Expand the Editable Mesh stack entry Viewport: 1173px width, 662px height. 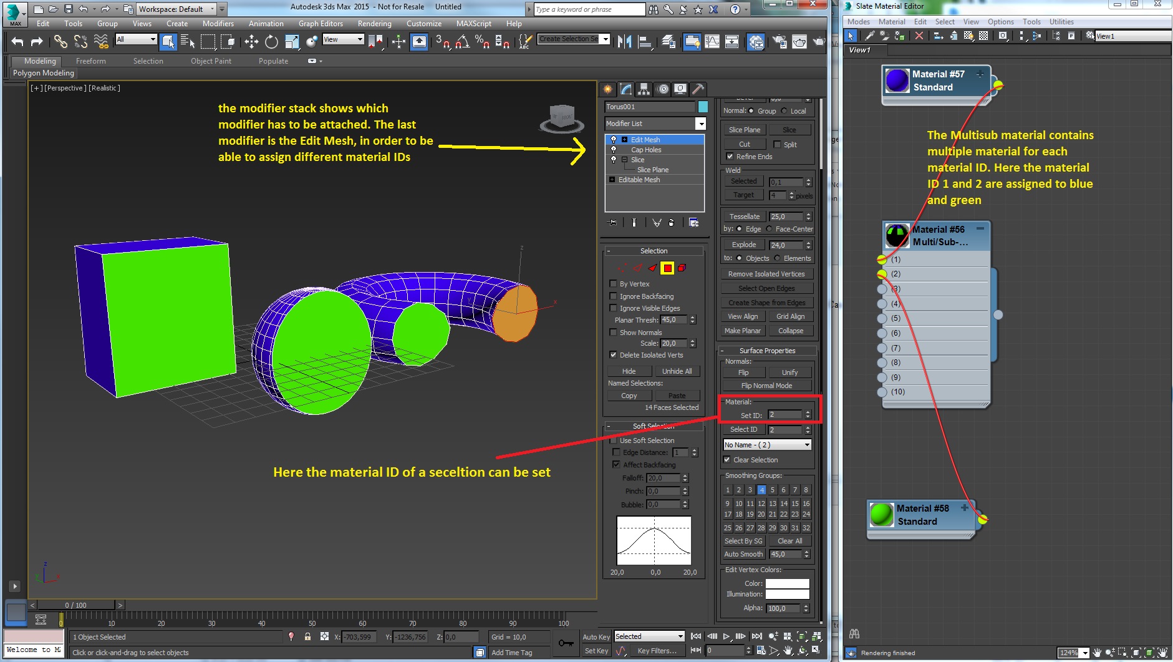pyautogui.click(x=612, y=180)
